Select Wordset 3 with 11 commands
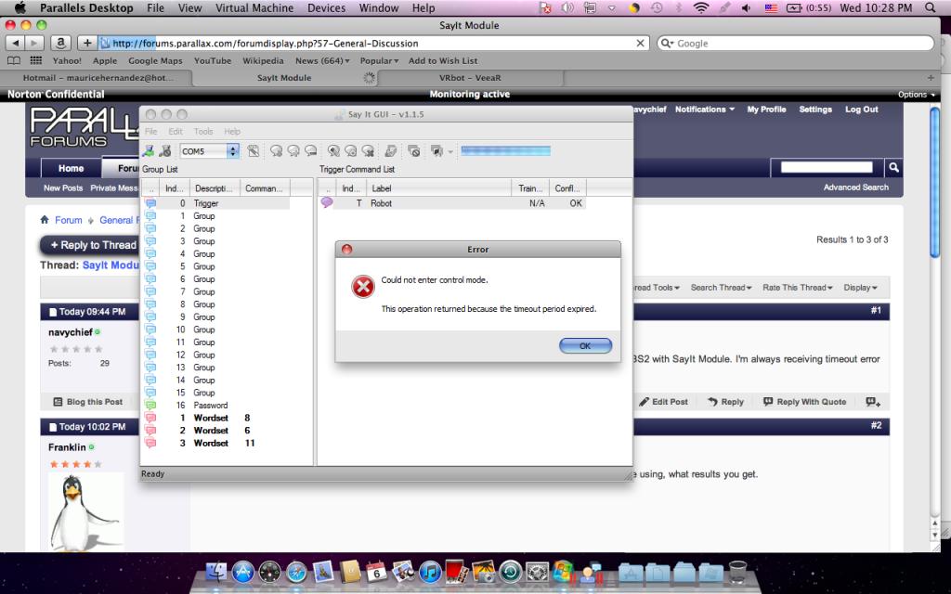Image resolution: width=951 pixels, height=594 pixels. (x=215, y=443)
